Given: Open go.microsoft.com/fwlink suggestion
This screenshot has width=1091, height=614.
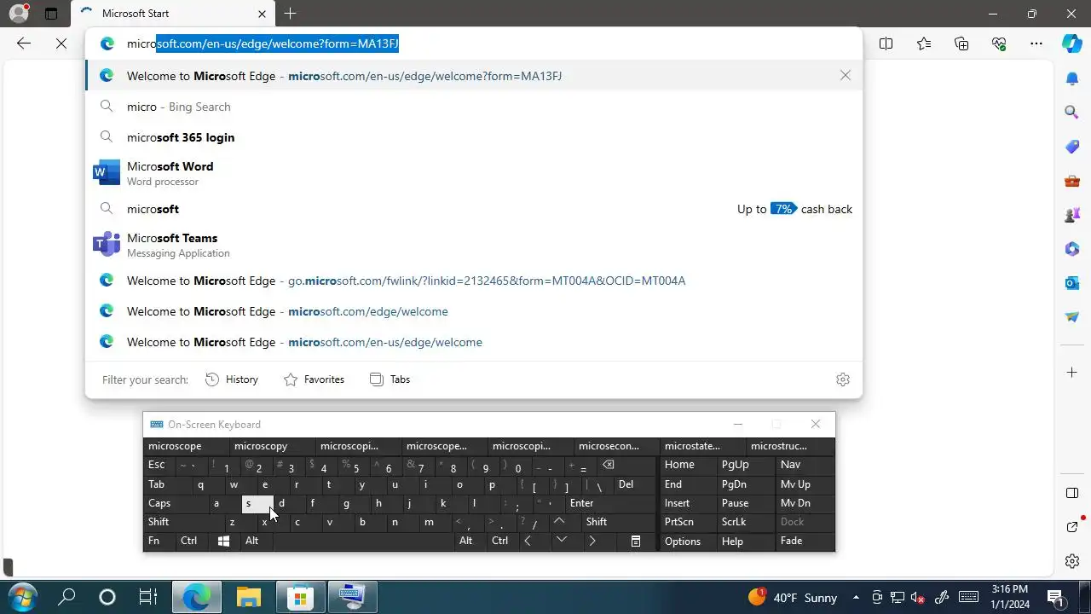Looking at the screenshot, I should tap(474, 281).
